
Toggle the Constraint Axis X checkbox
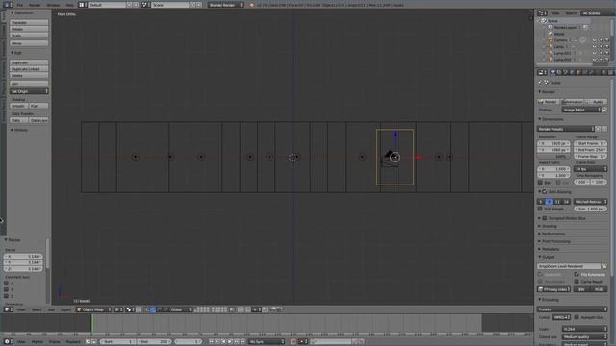(6, 283)
